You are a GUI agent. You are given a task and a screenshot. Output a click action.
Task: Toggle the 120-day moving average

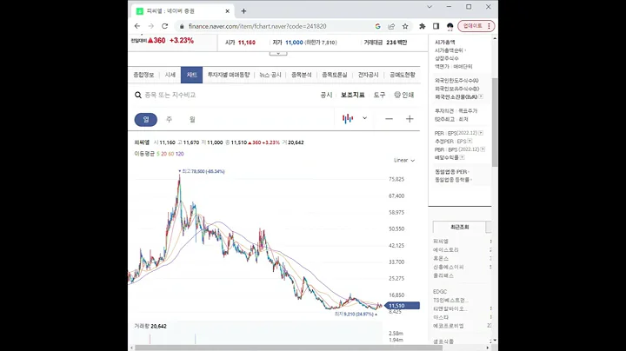tap(180, 154)
